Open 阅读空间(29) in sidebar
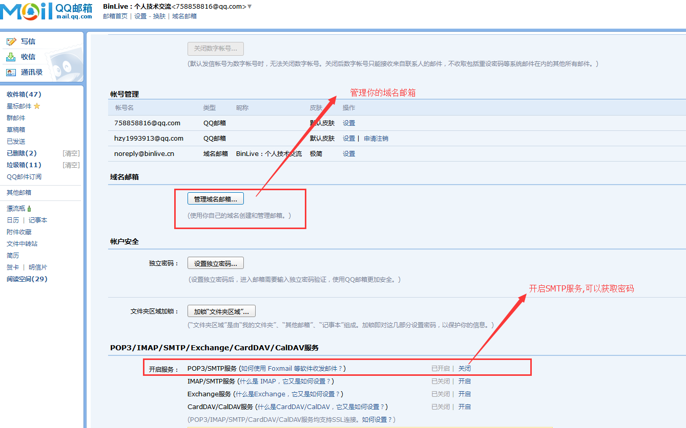 click(x=27, y=279)
